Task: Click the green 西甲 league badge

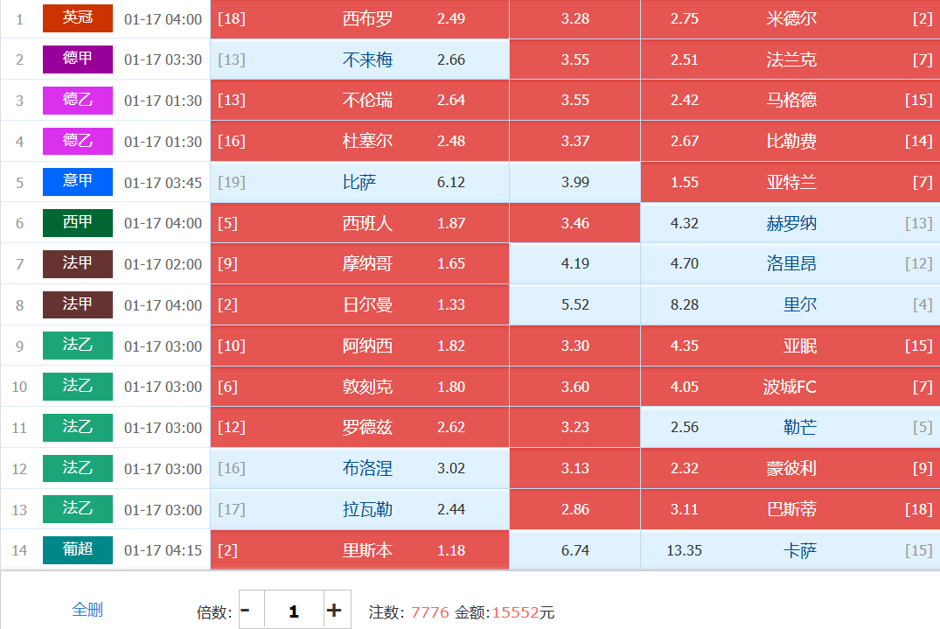Action: click(x=78, y=223)
